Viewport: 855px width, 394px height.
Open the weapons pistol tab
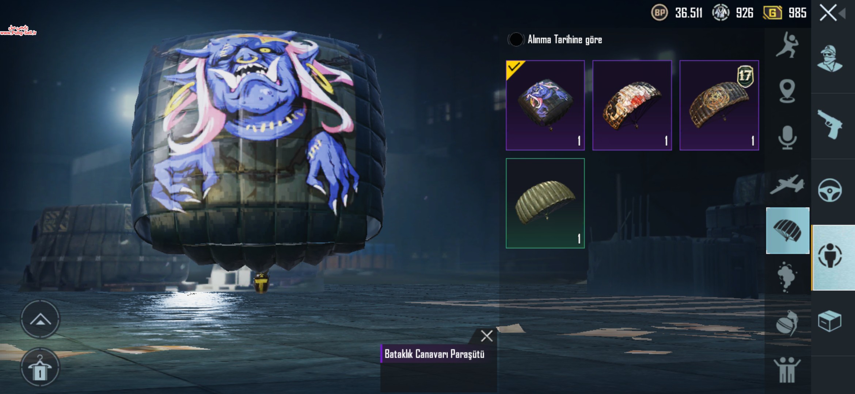pos(830,125)
